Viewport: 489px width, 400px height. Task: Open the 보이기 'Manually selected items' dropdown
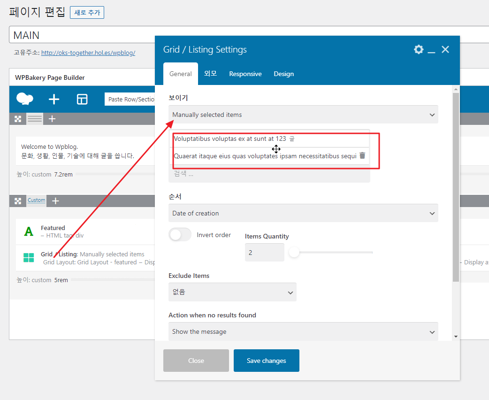point(303,115)
